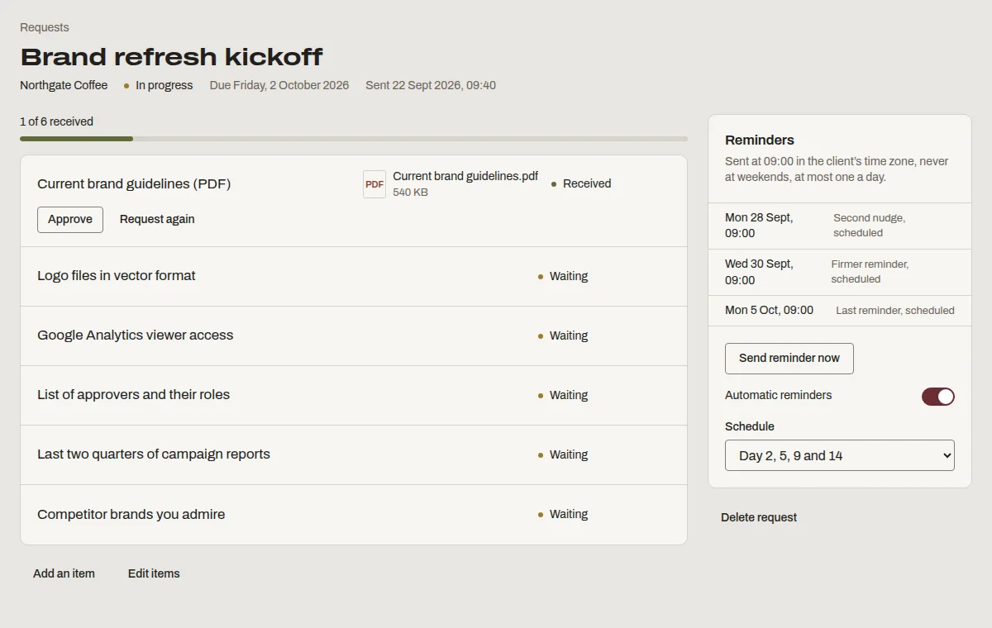Select Last two quarters of campaign reports
This screenshot has height=628, width=992.
[354, 454]
